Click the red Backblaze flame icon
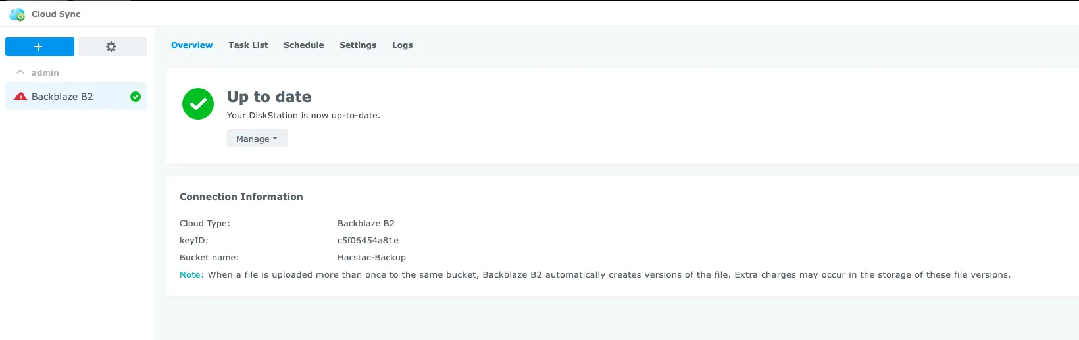Screen dimensions: 1079x340 20,97
